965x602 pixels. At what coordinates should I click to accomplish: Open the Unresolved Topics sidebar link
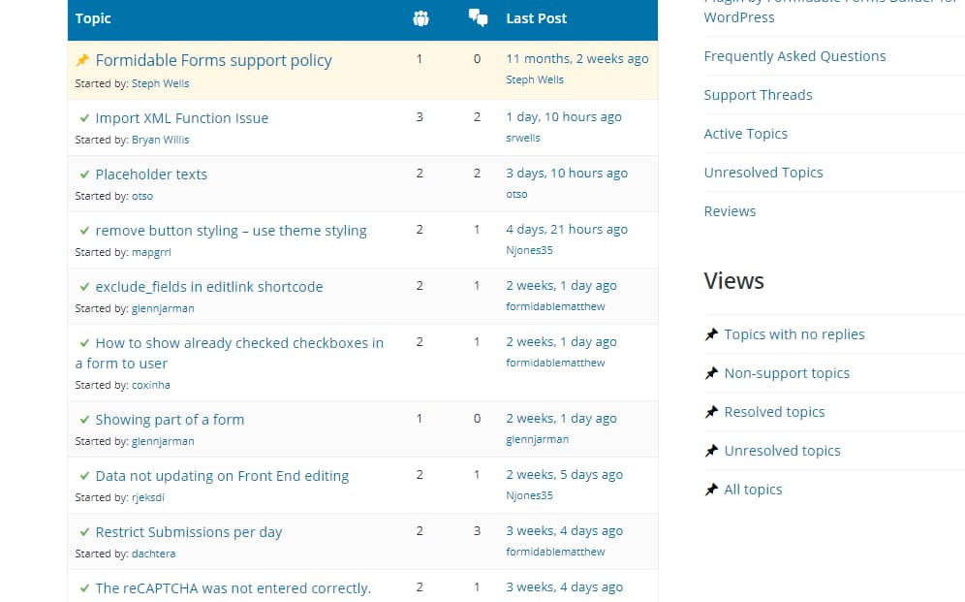tap(763, 172)
